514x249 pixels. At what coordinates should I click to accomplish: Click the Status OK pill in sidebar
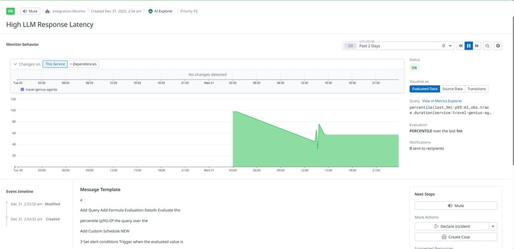415,68
